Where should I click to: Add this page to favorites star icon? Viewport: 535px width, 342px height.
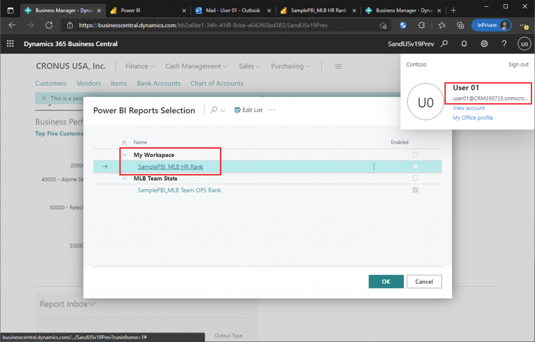point(383,25)
